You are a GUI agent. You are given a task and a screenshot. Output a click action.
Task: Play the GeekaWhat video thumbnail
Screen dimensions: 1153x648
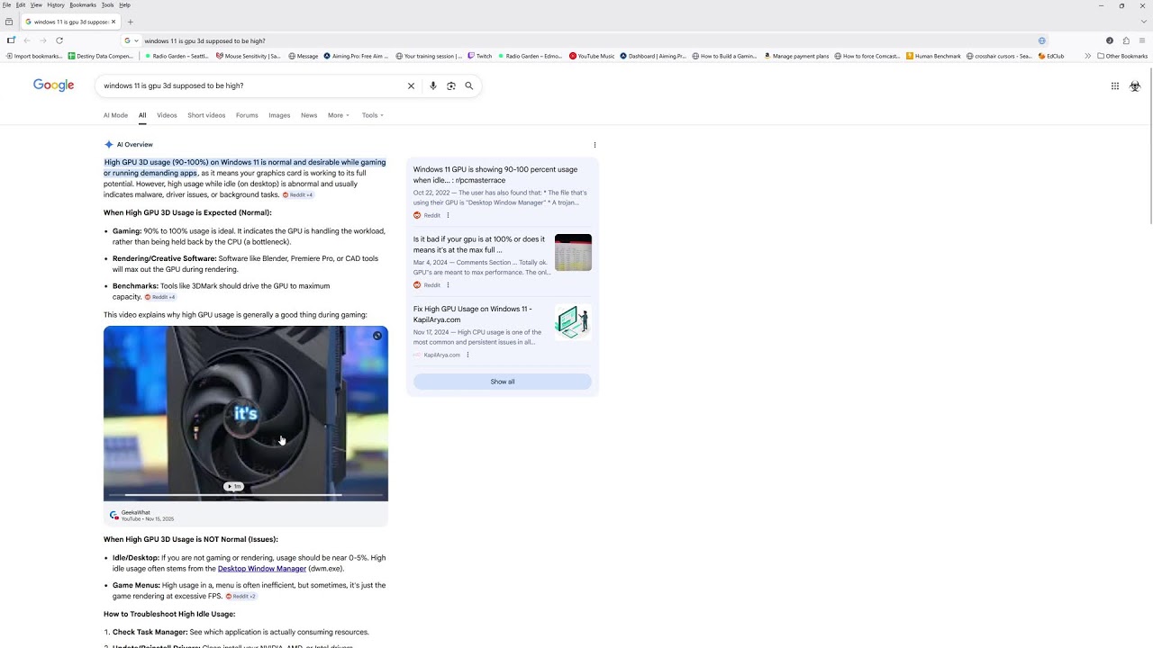[246, 413]
